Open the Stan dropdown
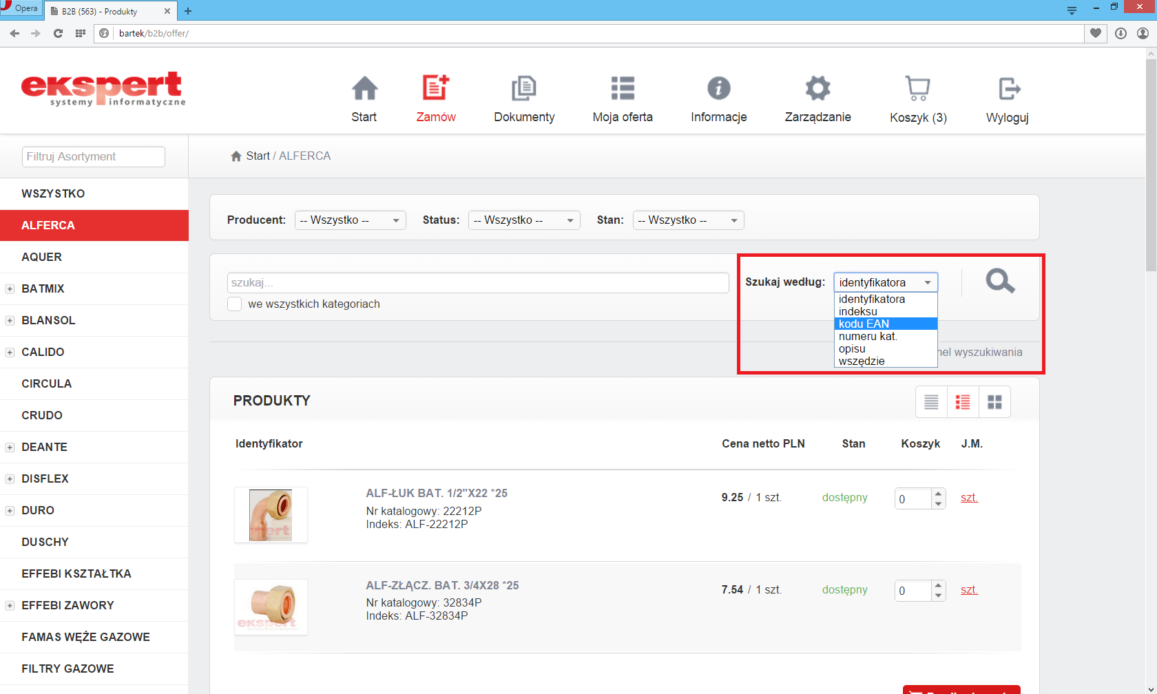Image resolution: width=1157 pixels, height=694 pixels. [x=689, y=220]
